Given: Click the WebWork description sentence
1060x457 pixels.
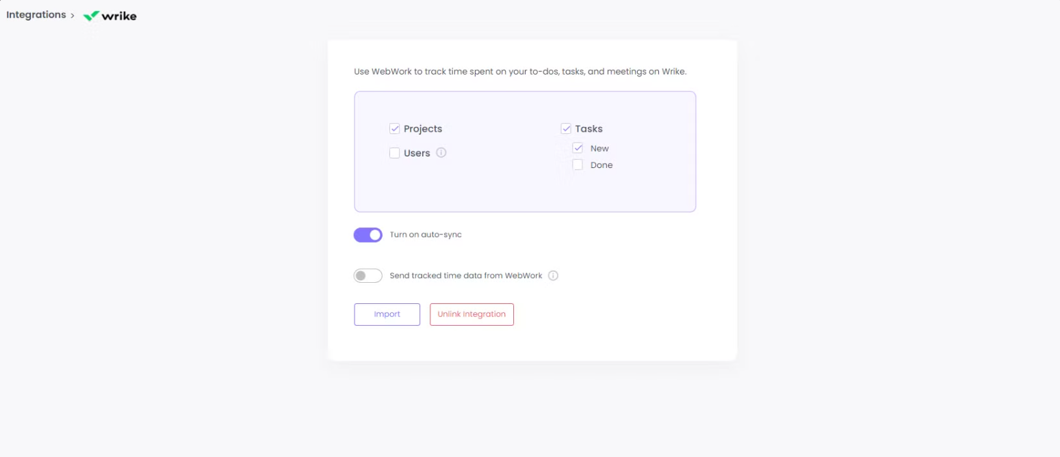Looking at the screenshot, I should 520,71.
